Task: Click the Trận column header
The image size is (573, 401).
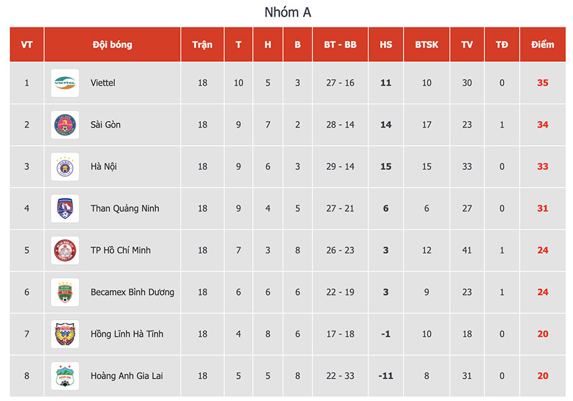Action: (202, 45)
